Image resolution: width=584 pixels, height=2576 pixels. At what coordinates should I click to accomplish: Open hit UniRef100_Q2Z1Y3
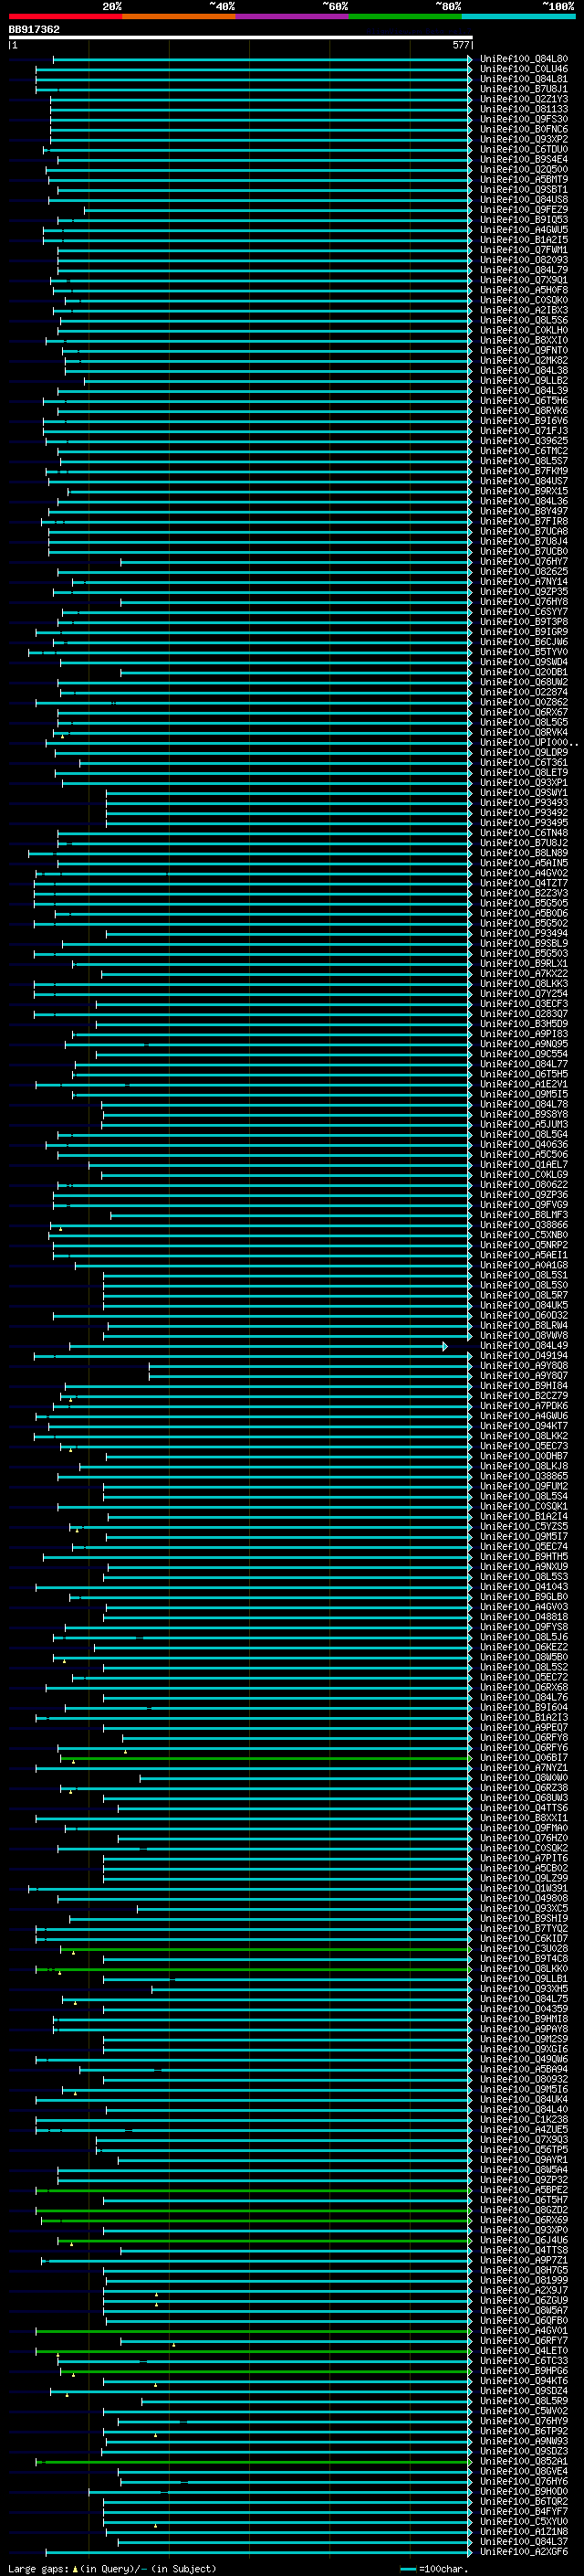tap(524, 99)
